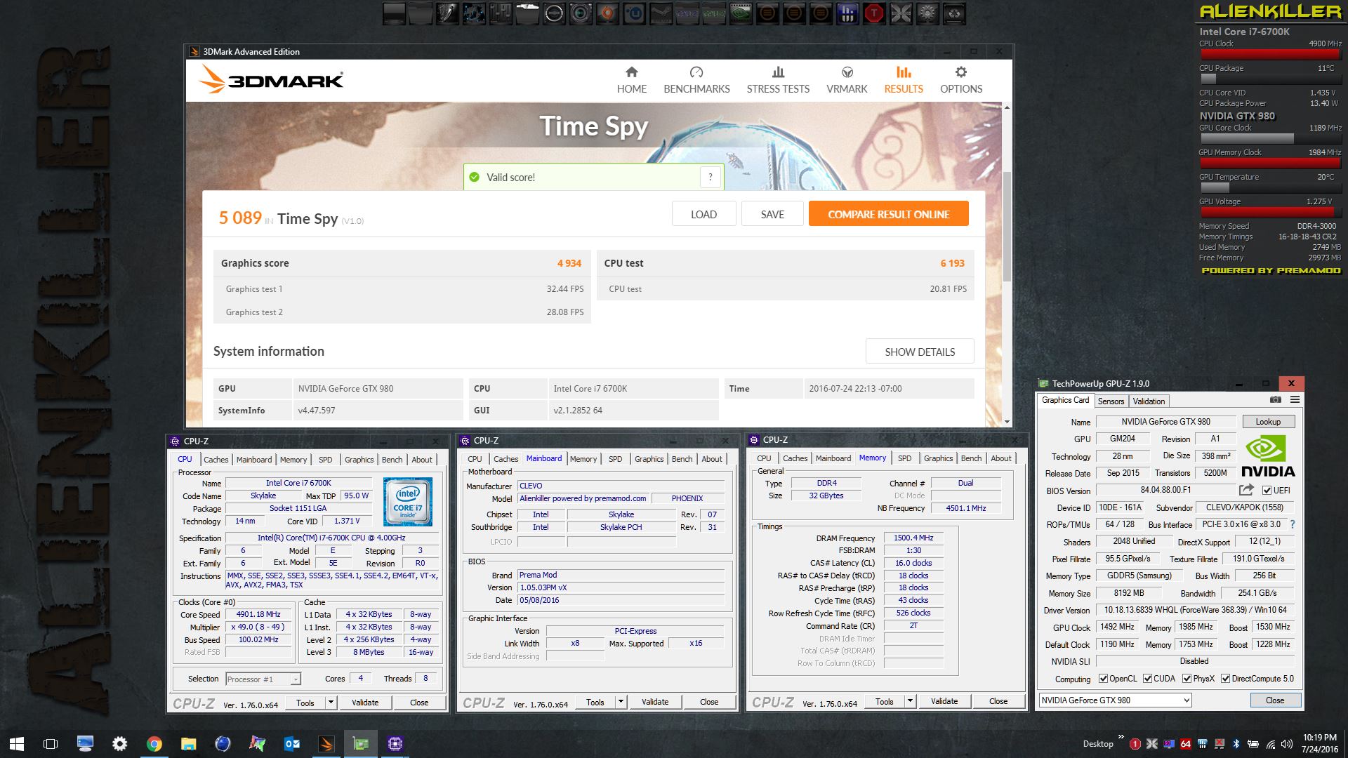Go to 3DMark BENCHMARKS gauge icon
This screenshot has width=1348, height=758.
tap(696, 72)
